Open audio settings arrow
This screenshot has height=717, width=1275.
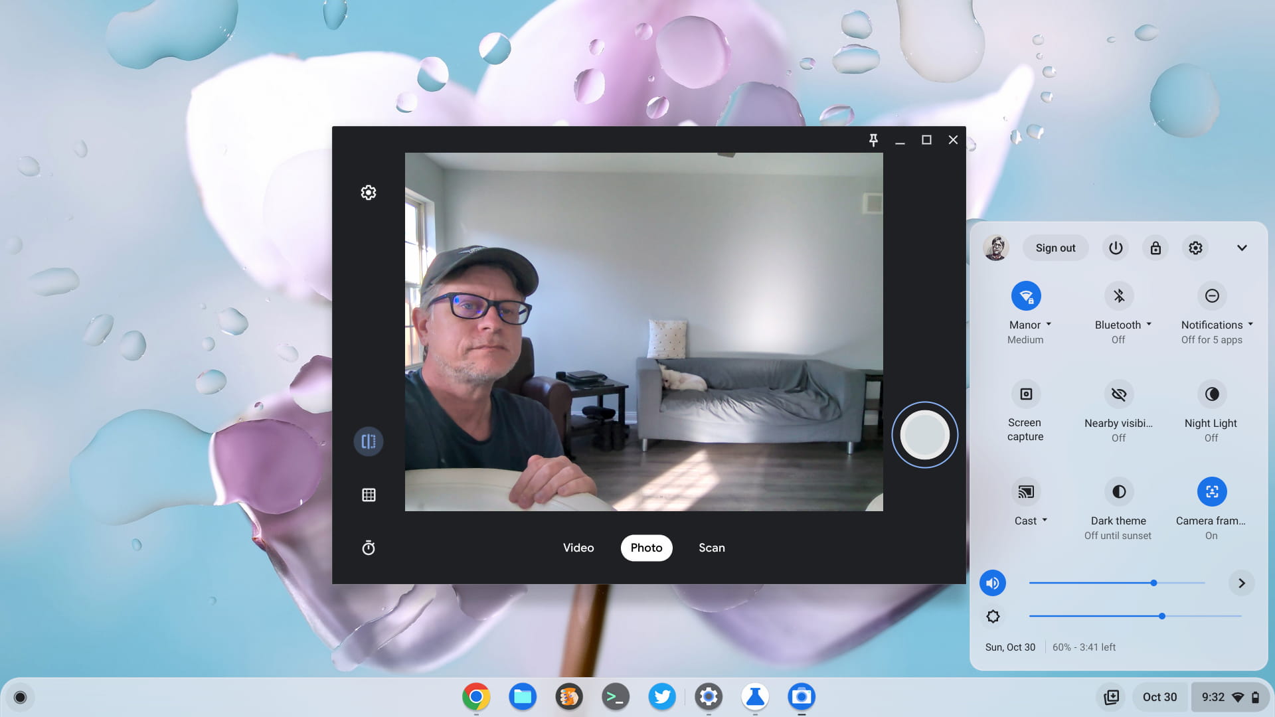[1242, 583]
